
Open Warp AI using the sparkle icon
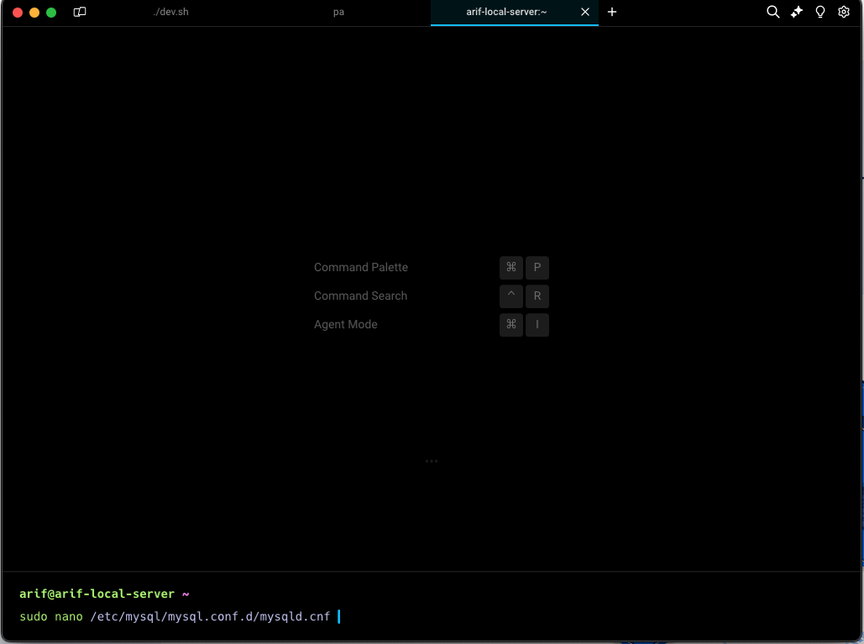[x=797, y=12]
